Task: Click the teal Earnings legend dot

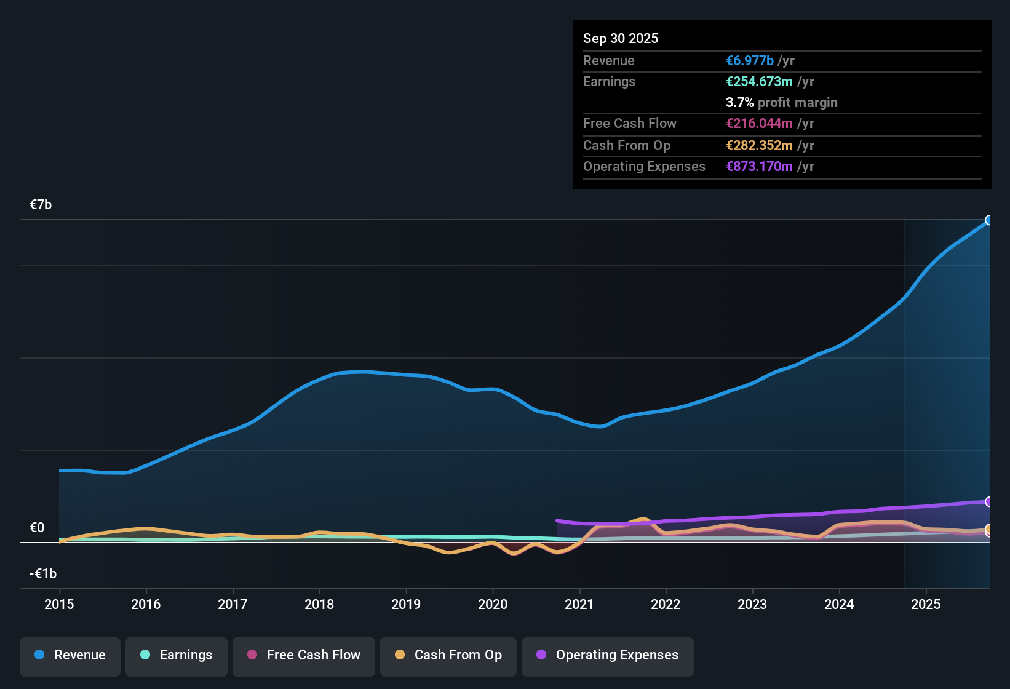Action: pos(145,655)
